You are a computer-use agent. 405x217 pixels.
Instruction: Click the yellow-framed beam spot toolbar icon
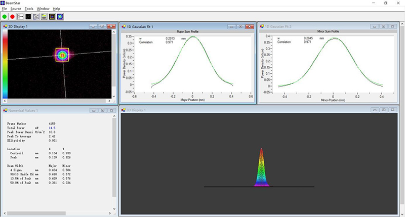(x=52, y=17)
